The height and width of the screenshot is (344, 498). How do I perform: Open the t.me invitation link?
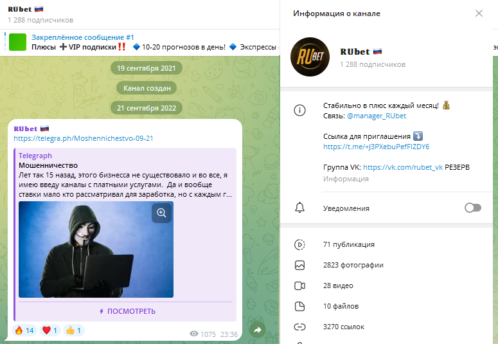point(376,147)
